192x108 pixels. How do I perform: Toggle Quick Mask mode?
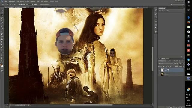point(2,68)
